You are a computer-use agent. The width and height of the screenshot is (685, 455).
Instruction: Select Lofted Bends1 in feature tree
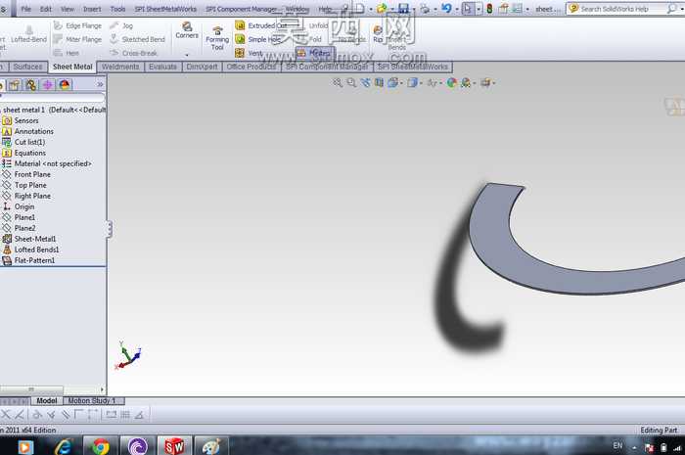[30, 250]
